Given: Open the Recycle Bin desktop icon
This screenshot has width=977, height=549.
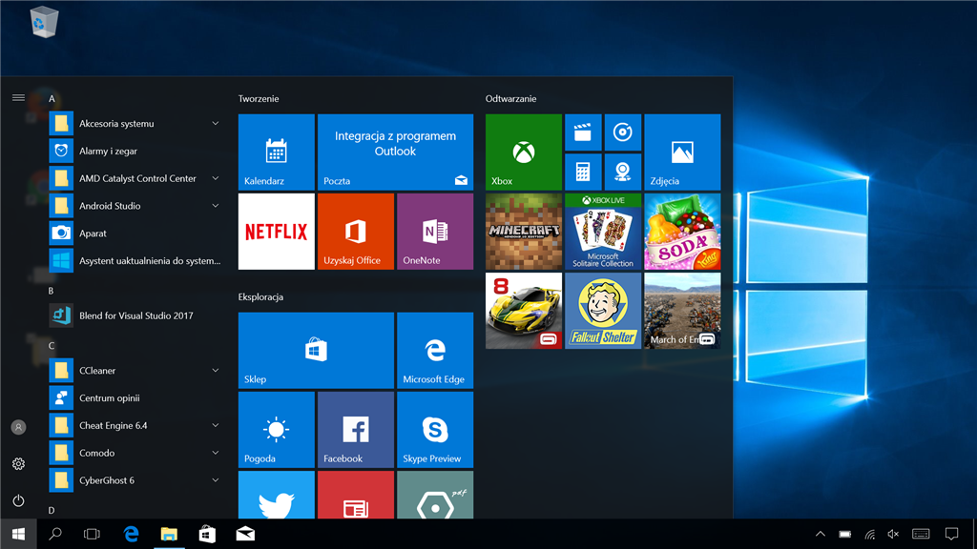Looking at the screenshot, I should pyautogui.click(x=44, y=22).
